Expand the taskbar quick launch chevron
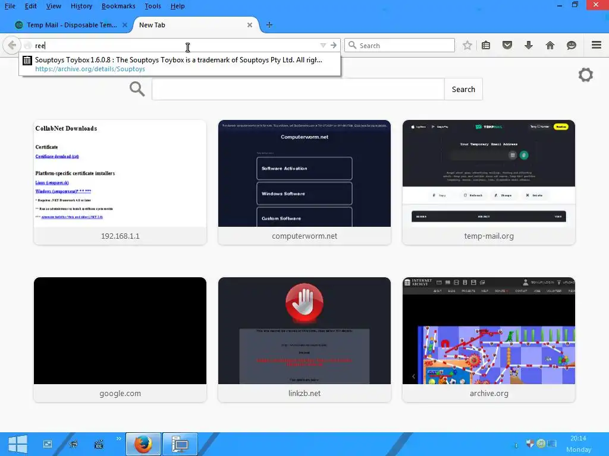This screenshot has height=456, width=609. click(x=118, y=439)
